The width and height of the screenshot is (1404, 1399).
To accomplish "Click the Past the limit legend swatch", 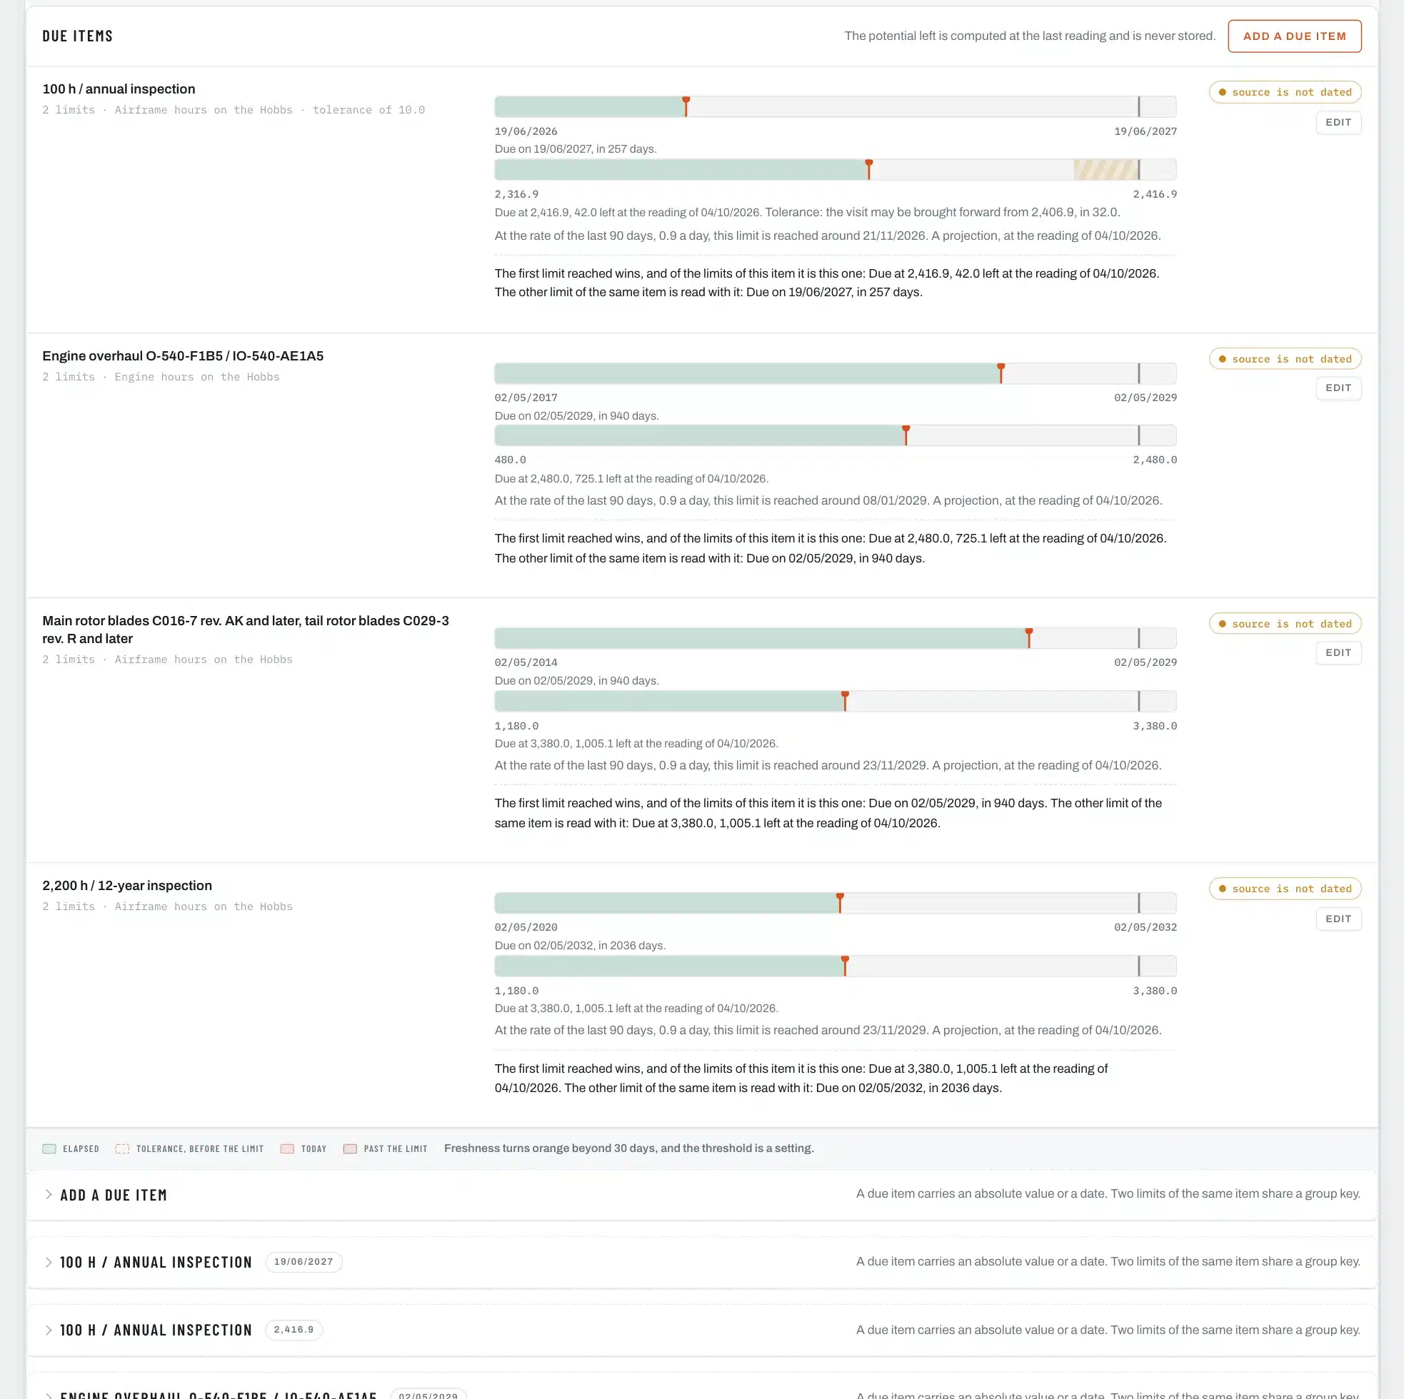I will coord(350,1148).
